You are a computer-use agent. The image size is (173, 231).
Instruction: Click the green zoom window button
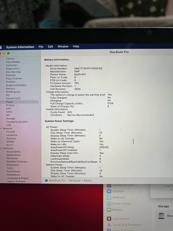pyautogui.click(x=8, y=53)
